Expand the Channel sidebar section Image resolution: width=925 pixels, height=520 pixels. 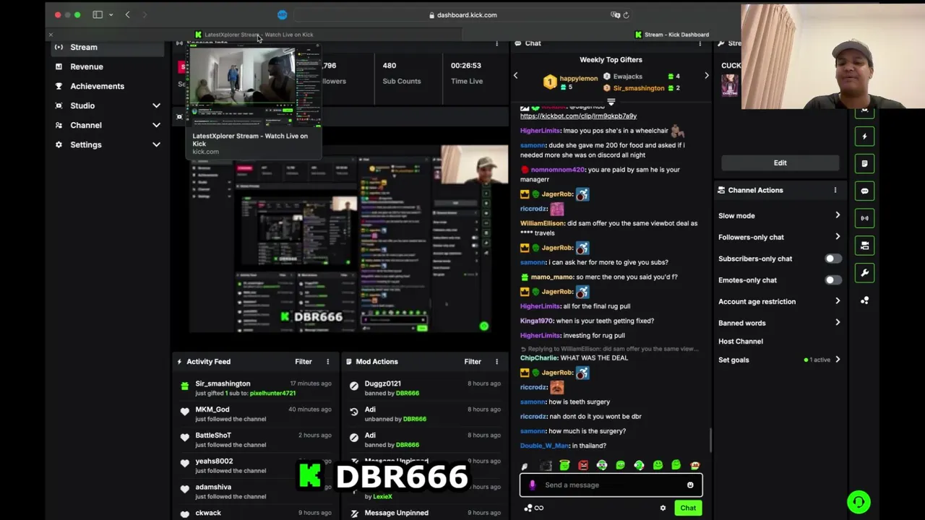(156, 125)
